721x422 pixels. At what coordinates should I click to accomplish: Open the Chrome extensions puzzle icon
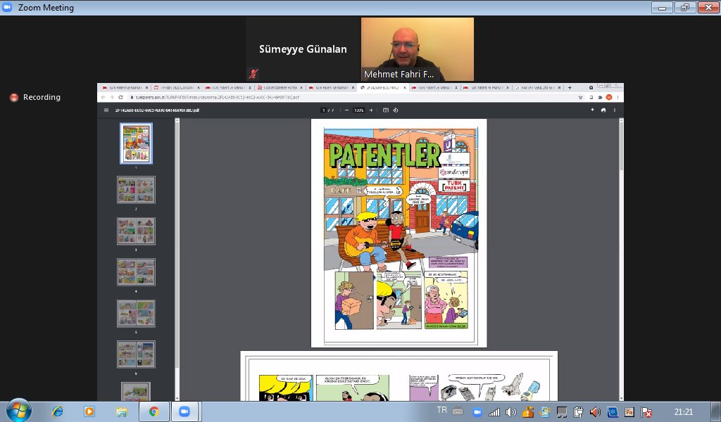(x=600, y=97)
